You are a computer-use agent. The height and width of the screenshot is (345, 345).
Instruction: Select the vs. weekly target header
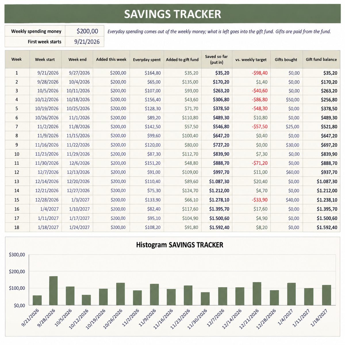[251, 60]
